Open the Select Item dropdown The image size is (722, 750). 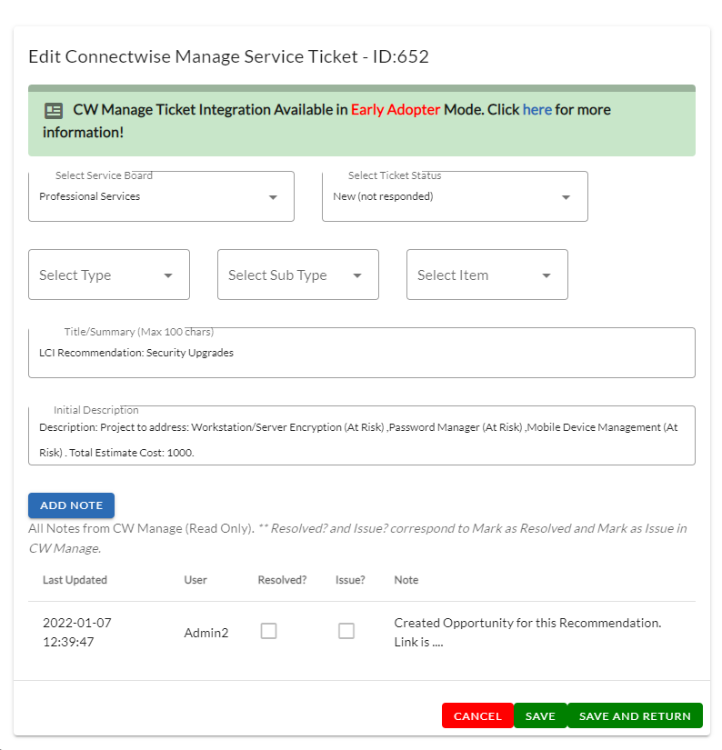(487, 275)
